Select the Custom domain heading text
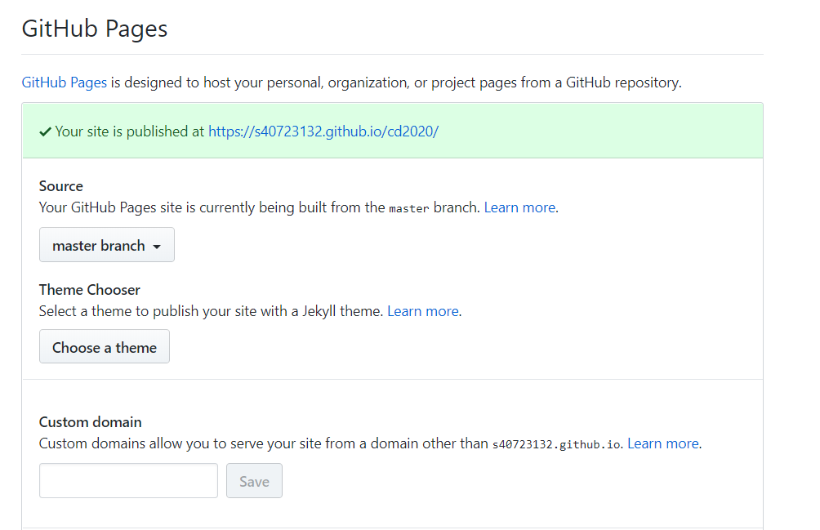Screen dimensions: 820x530 click(91, 422)
